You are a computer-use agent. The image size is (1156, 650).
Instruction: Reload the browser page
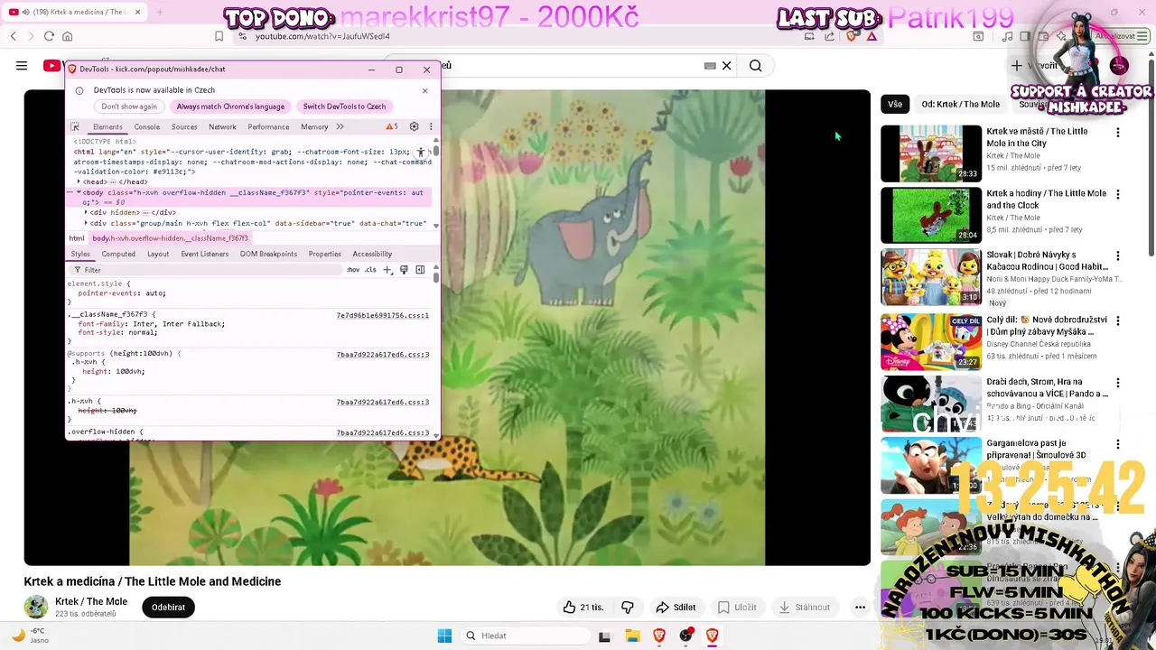tap(49, 36)
